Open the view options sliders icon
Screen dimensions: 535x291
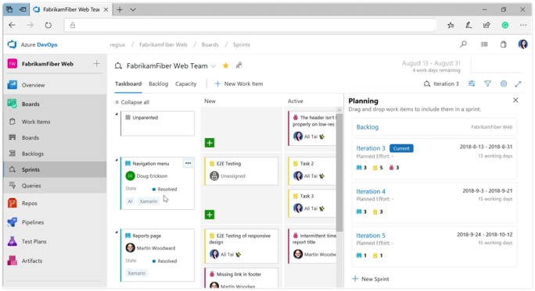[x=472, y=83]
